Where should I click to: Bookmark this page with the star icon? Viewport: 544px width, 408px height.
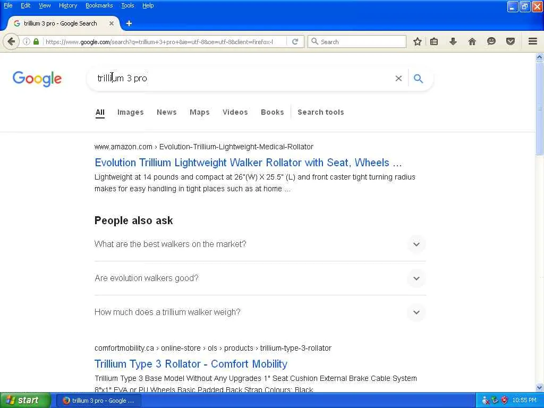click(x=418, y=41)
